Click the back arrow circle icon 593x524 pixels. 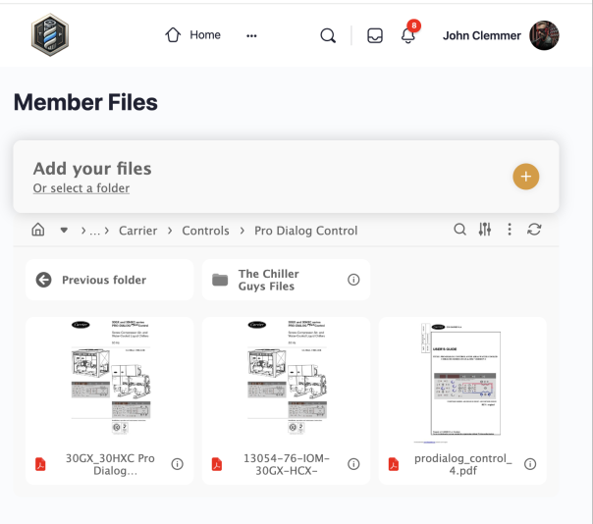click(43, 280)
